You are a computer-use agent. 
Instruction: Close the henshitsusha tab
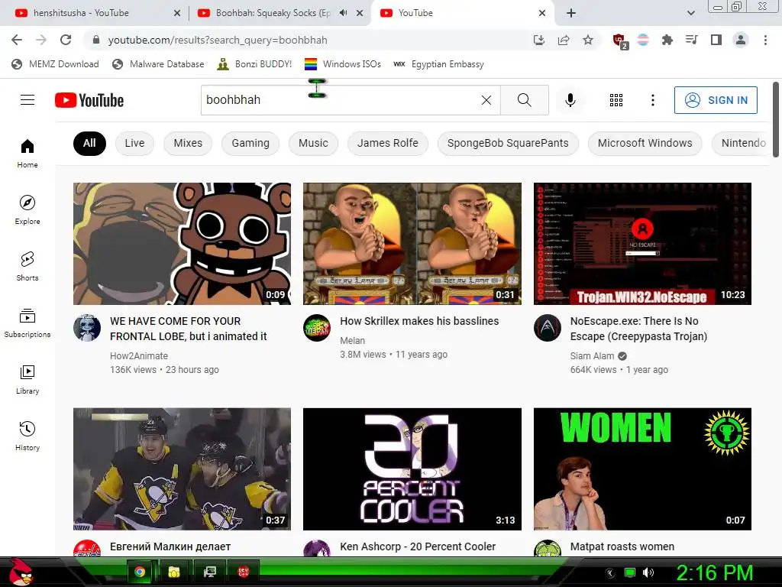pyautogui.click(x=177, y=14)
